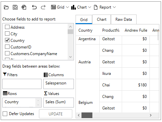
Task: Expand the Chart dropdown chevron
Action: 90,7
